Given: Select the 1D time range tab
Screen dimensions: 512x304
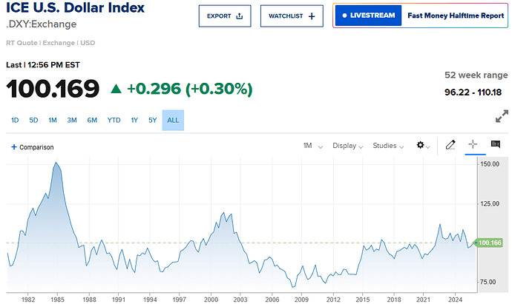Looking at the screenshot, I should click(15, 121).
